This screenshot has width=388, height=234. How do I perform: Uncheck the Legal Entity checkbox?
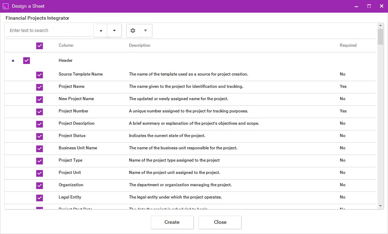[40, 198]
